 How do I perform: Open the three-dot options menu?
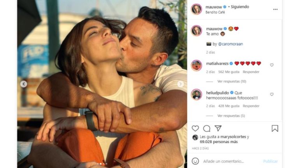coord(275,9)
